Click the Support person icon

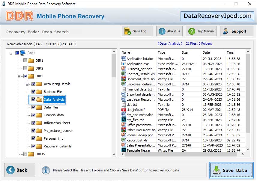(226, 31)
